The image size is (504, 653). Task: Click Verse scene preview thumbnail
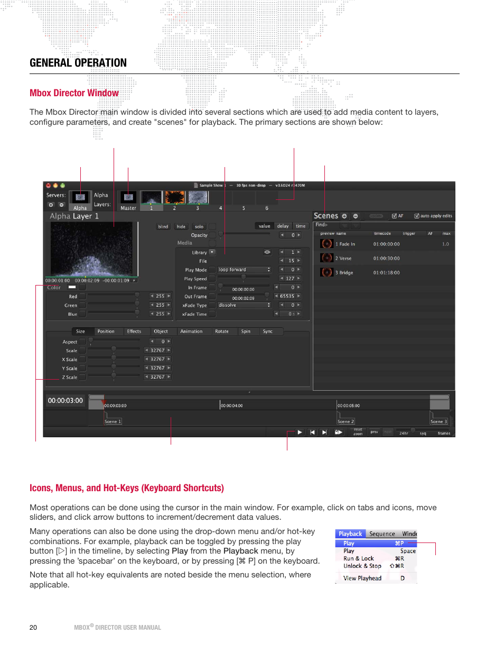point(326,258)
